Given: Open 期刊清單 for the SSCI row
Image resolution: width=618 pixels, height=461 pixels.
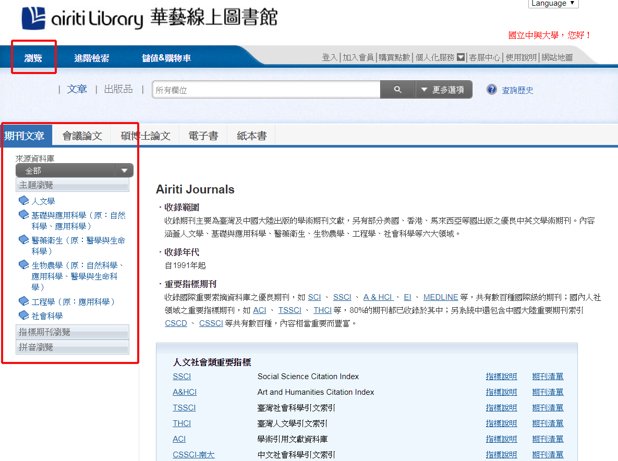Looking at the screenshot, I should tap(548, 377).
